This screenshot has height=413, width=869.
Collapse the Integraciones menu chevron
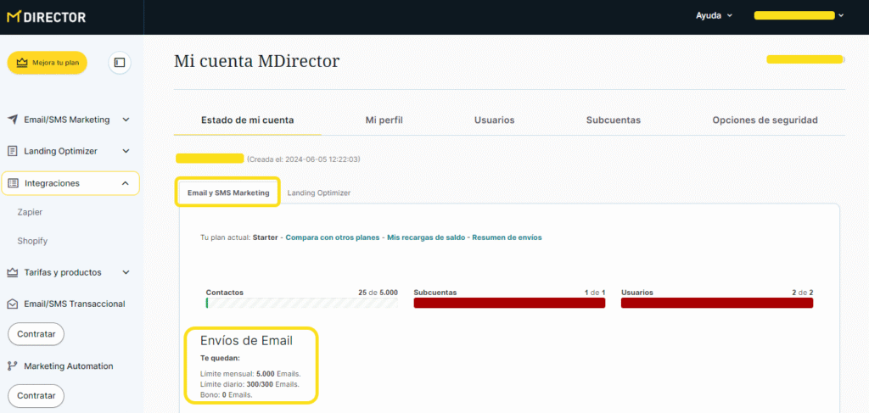[126, 183]
